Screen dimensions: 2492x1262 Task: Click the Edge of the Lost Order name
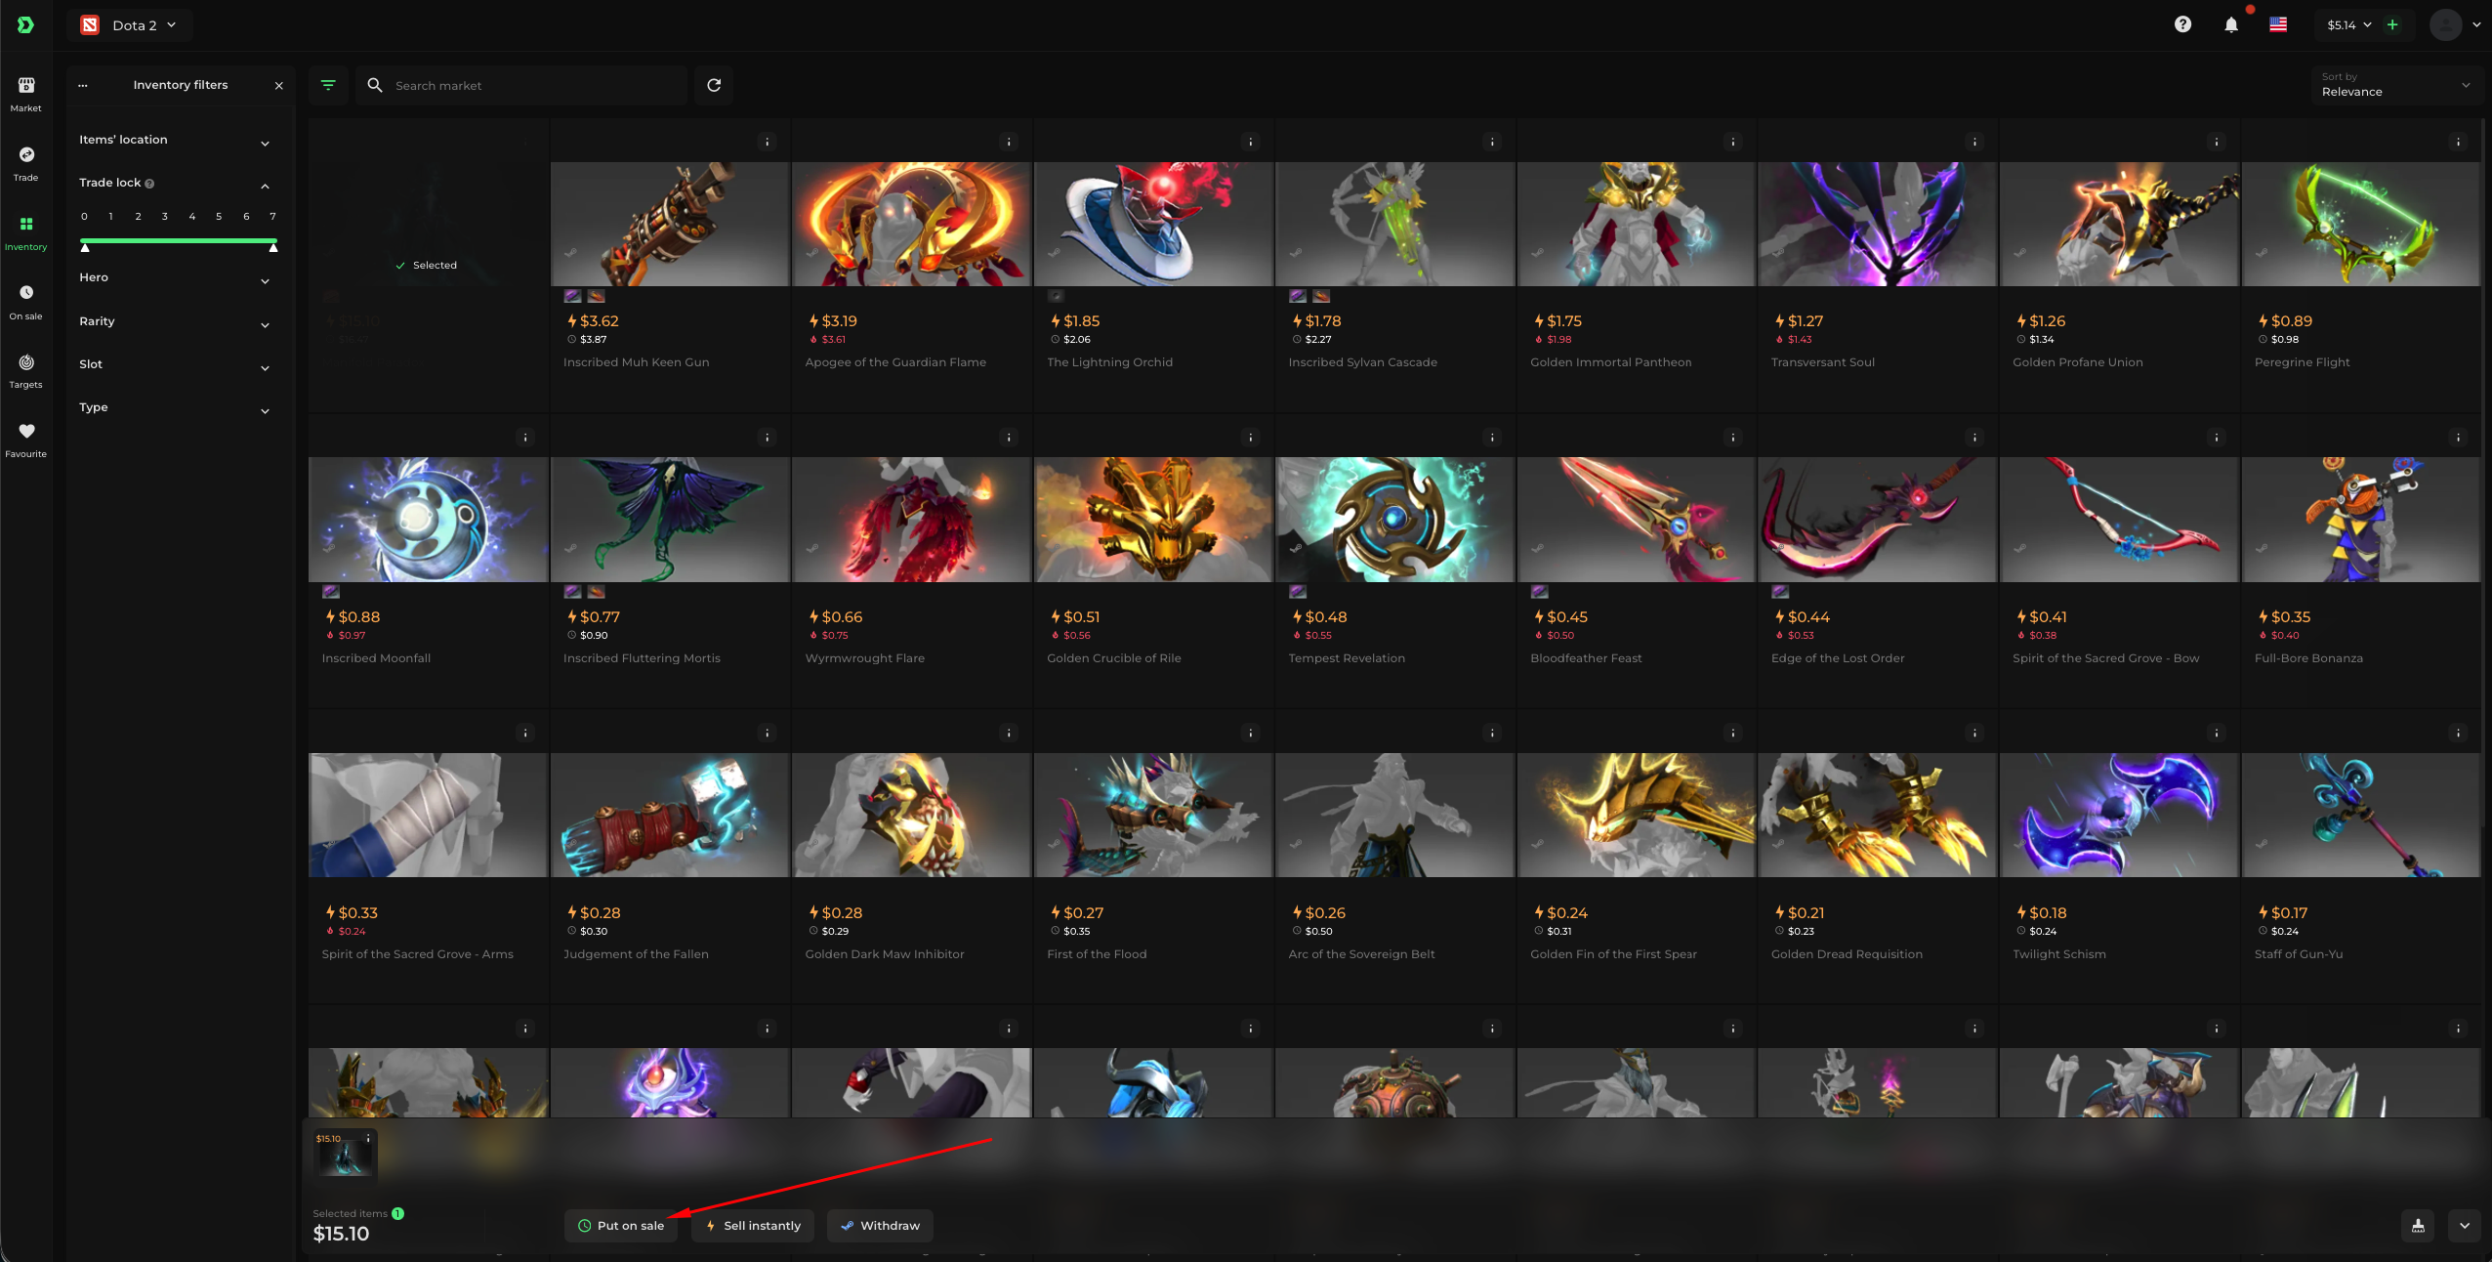(x=1838, y=658)
